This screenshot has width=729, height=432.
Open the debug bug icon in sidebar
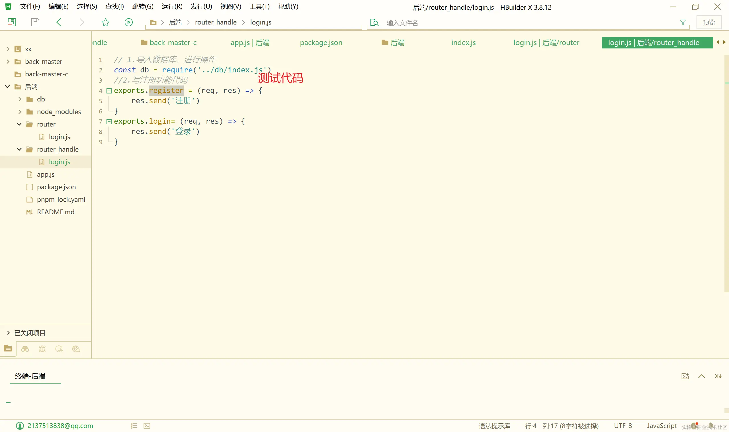(x=42, y=349)
